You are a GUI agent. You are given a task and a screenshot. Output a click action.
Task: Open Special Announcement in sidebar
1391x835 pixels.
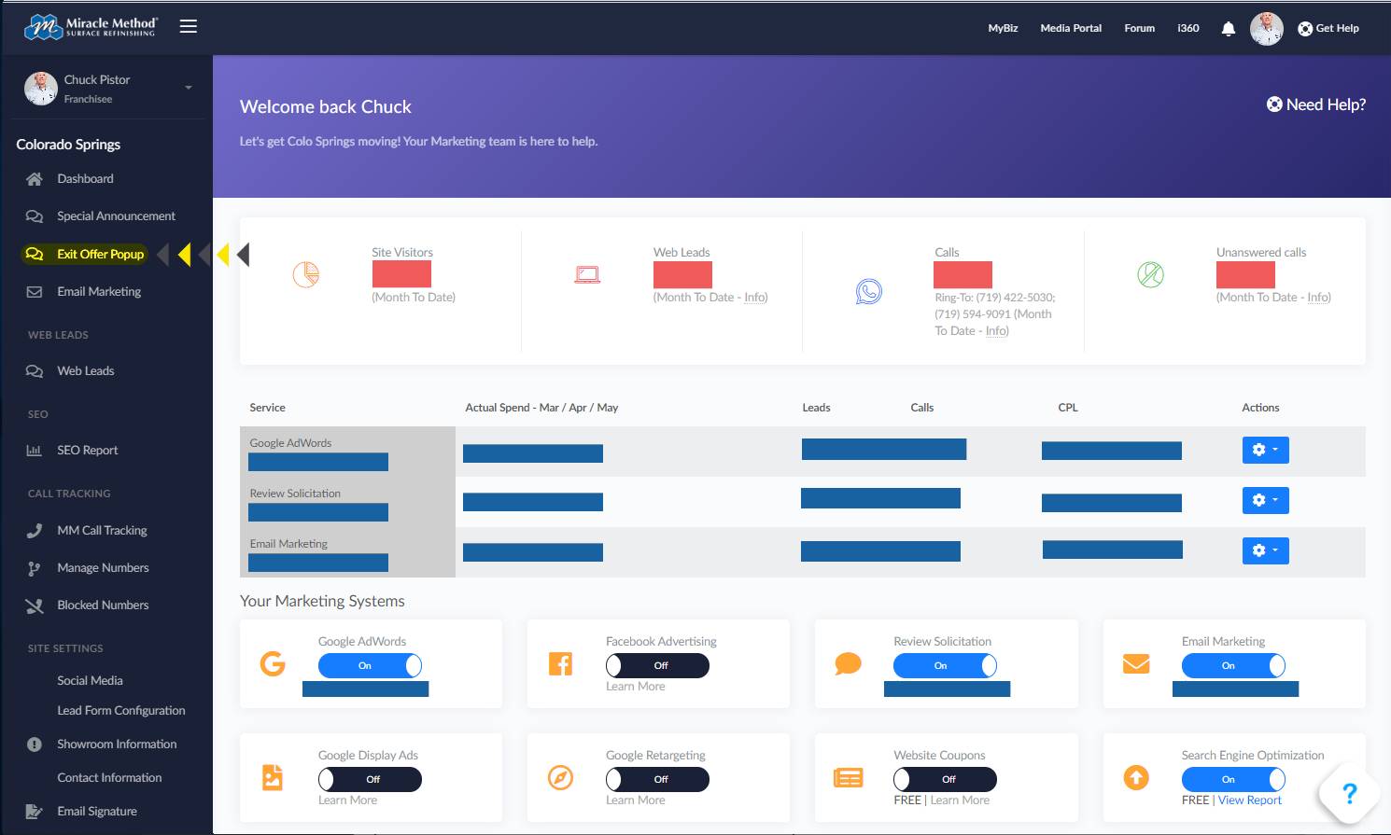click(116, 216)
